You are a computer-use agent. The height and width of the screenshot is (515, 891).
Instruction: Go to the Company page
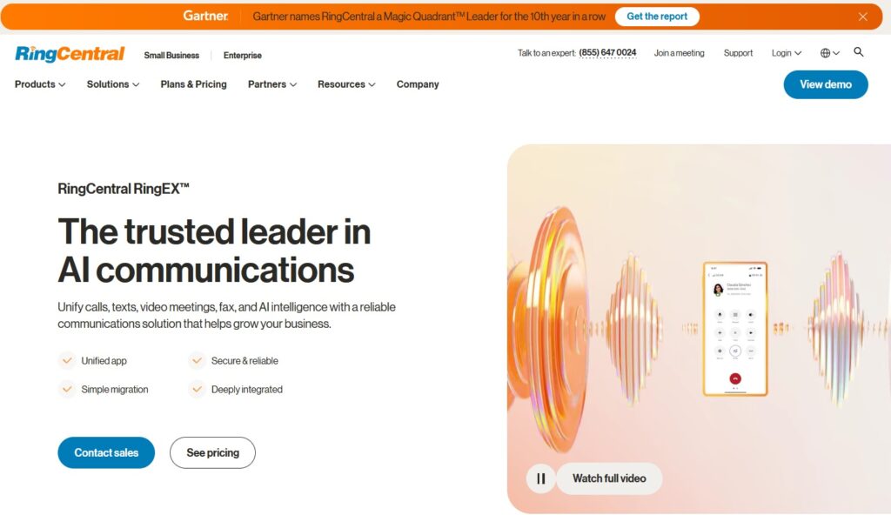point(418,84)
